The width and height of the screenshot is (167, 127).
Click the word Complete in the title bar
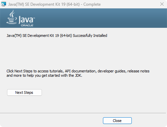point(92,4)
